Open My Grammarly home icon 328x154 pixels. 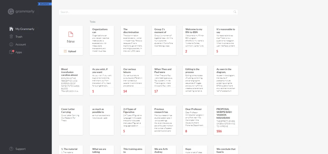click(11, 29)
